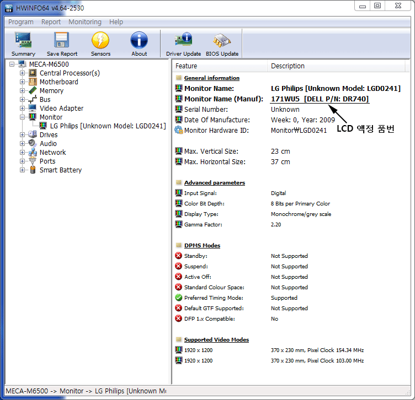Click the Audio speaker icon
Viewport: 415px width, 400px height.
(33, 143)
